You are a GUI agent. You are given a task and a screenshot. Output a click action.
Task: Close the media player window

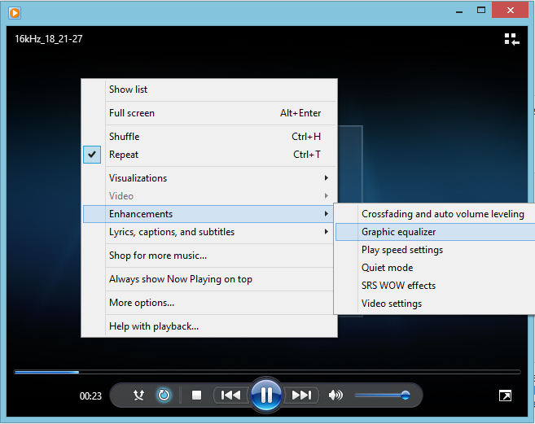(510, 10)
